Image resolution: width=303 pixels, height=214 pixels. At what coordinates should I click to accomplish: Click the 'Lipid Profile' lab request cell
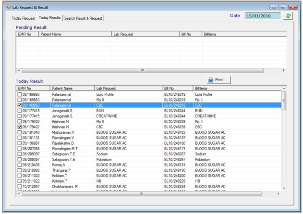pyautogui.click(x=105, y=94)
